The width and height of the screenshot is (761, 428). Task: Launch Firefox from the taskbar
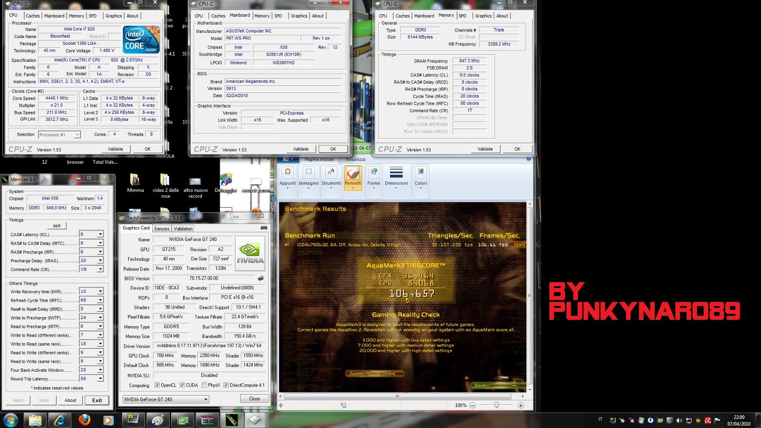(85, 420)
